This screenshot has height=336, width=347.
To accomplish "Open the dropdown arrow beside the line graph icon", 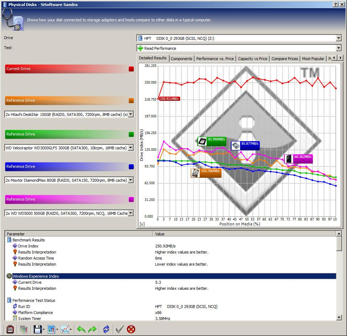I will point(71,330).
